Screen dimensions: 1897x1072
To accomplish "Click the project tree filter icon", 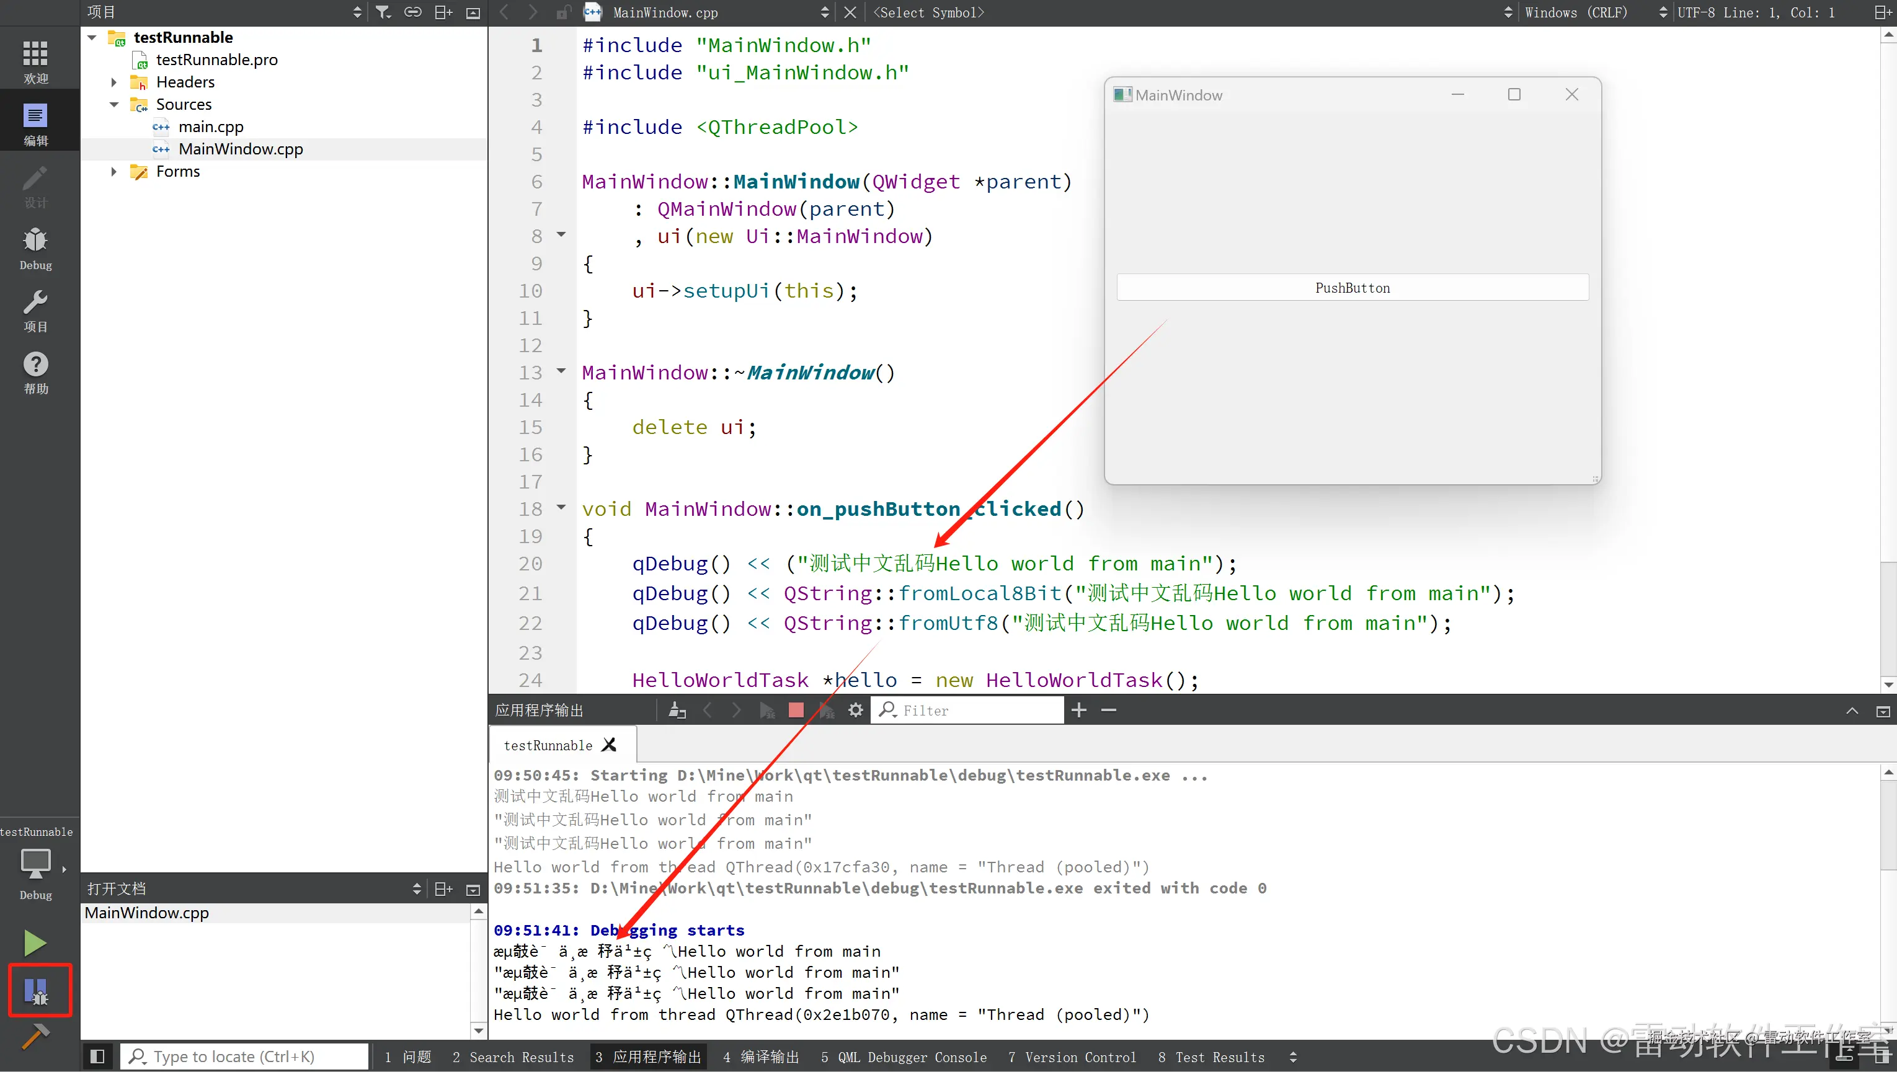I will click(x=383, y=12).
